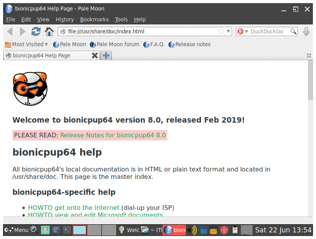Click the Pale Moon globe icon in title bar
Viewport: 316px width, 239px height.
(8, 9)
